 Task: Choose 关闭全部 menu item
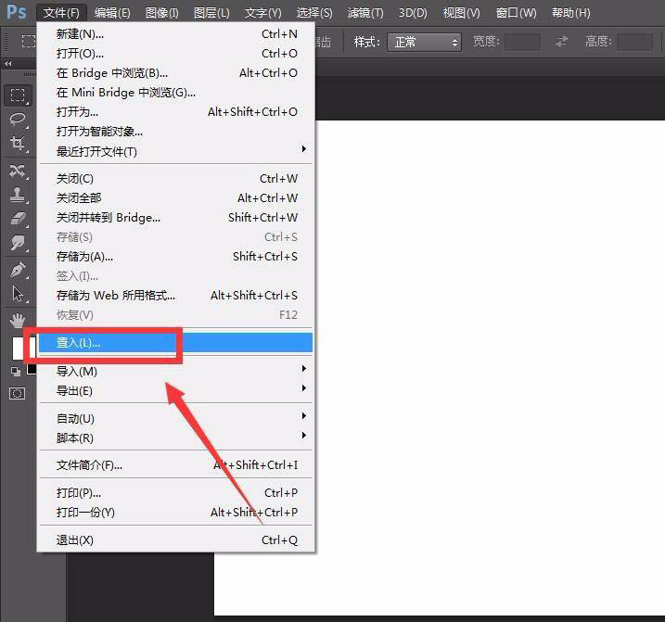pyautogui.click(x=175, y=198)
